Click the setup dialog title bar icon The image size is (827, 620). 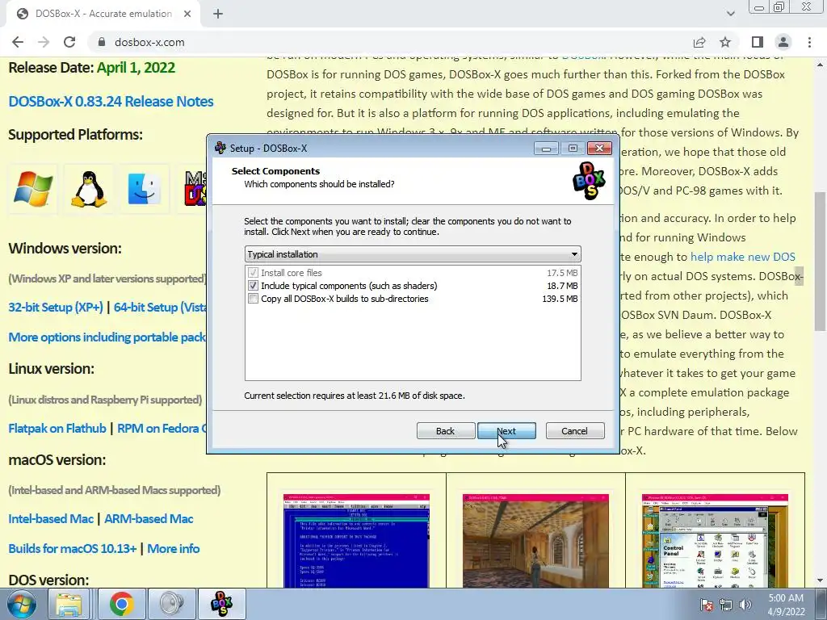tap(220, 149)
